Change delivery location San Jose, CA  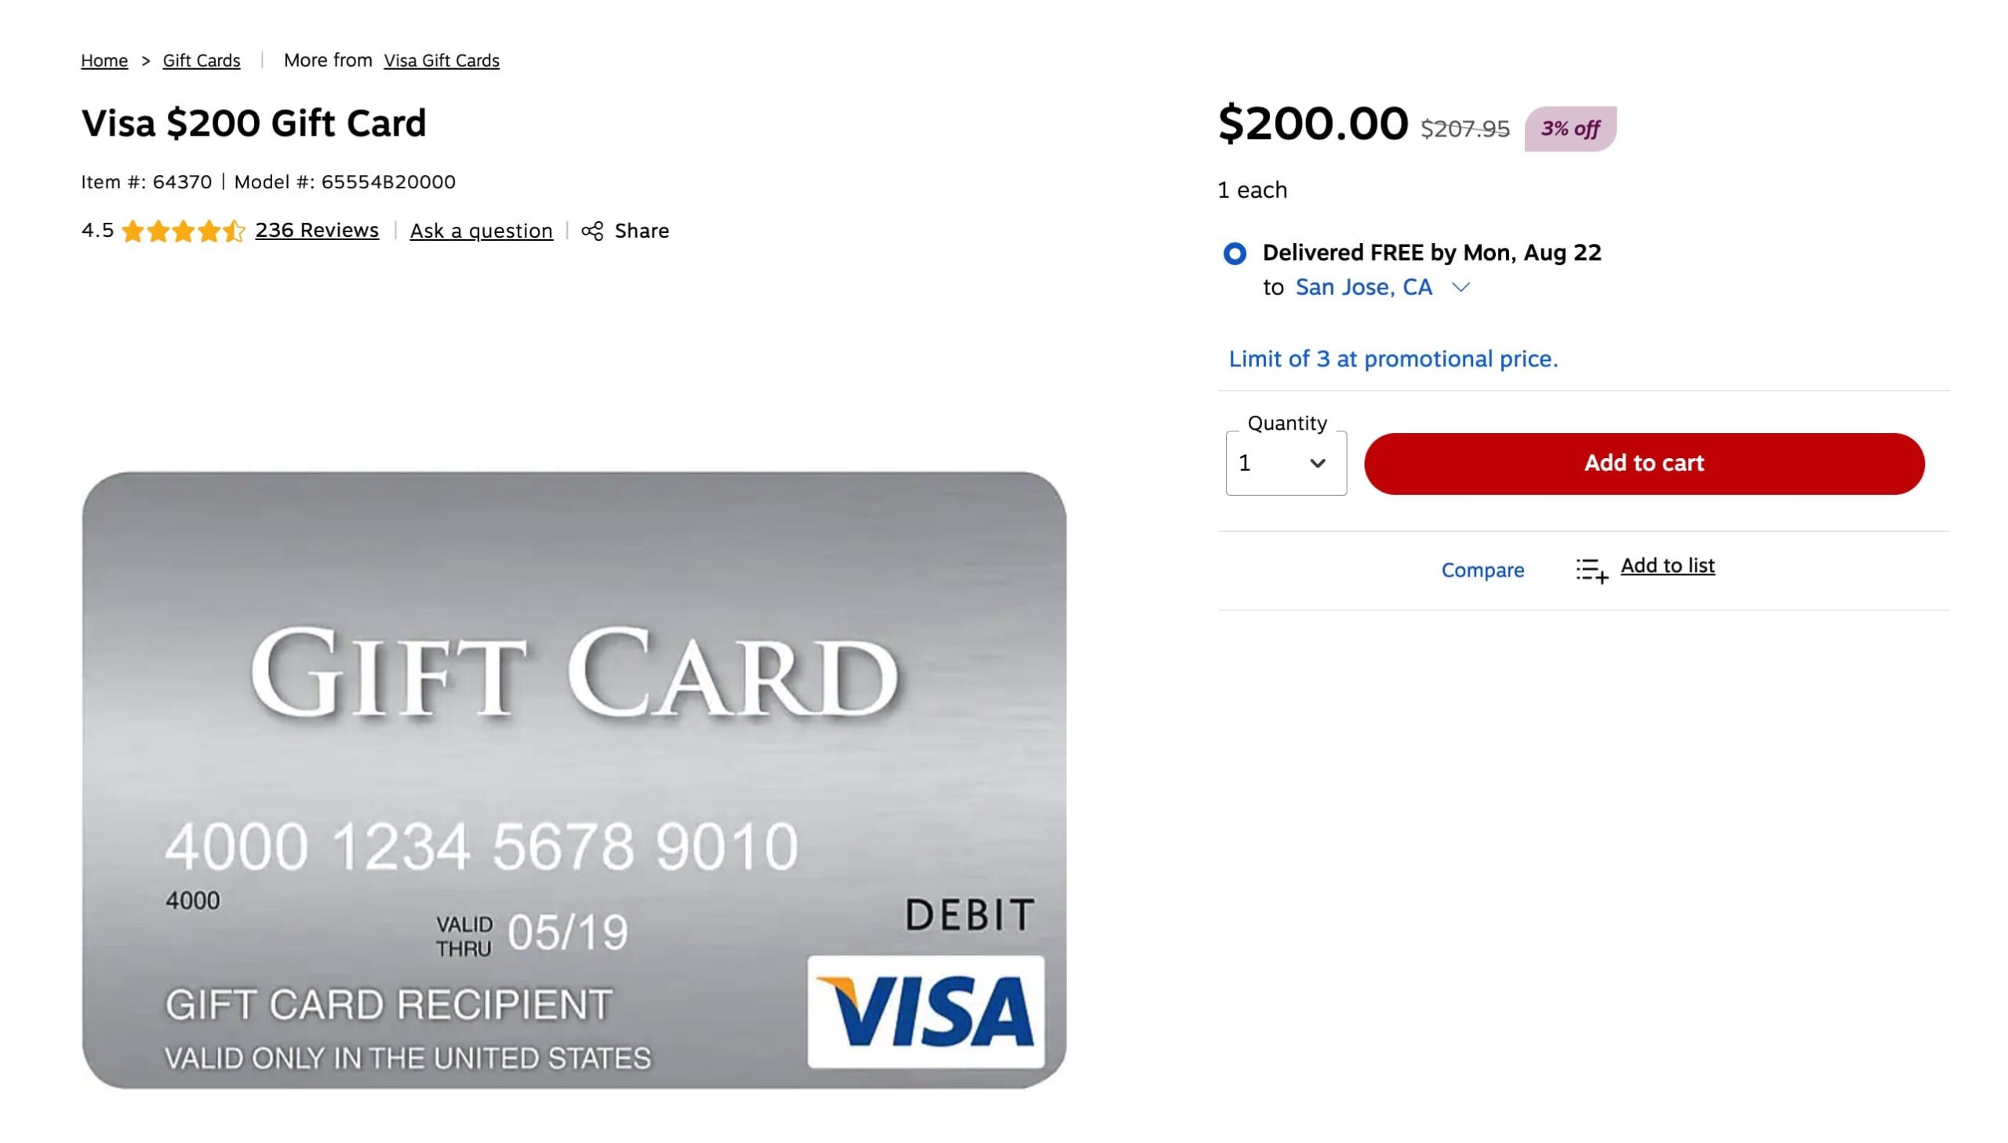pyautogui.click(x=1364, y=287)
